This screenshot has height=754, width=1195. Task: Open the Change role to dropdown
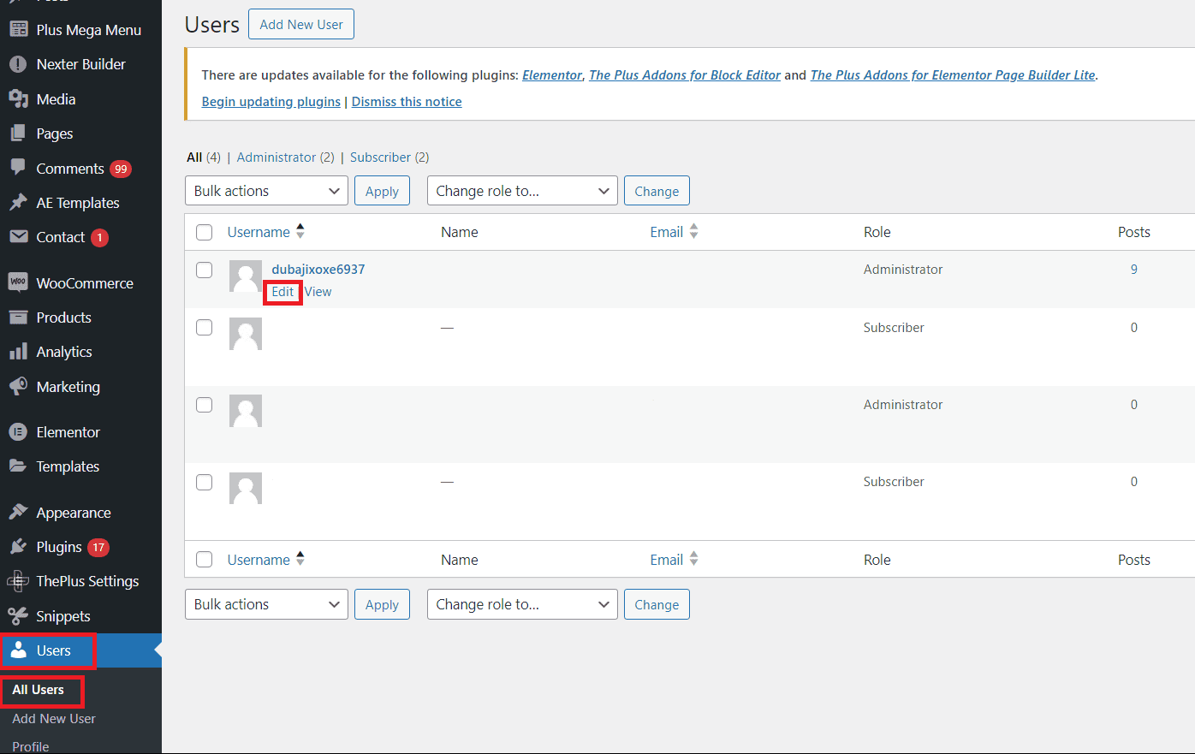522,190
